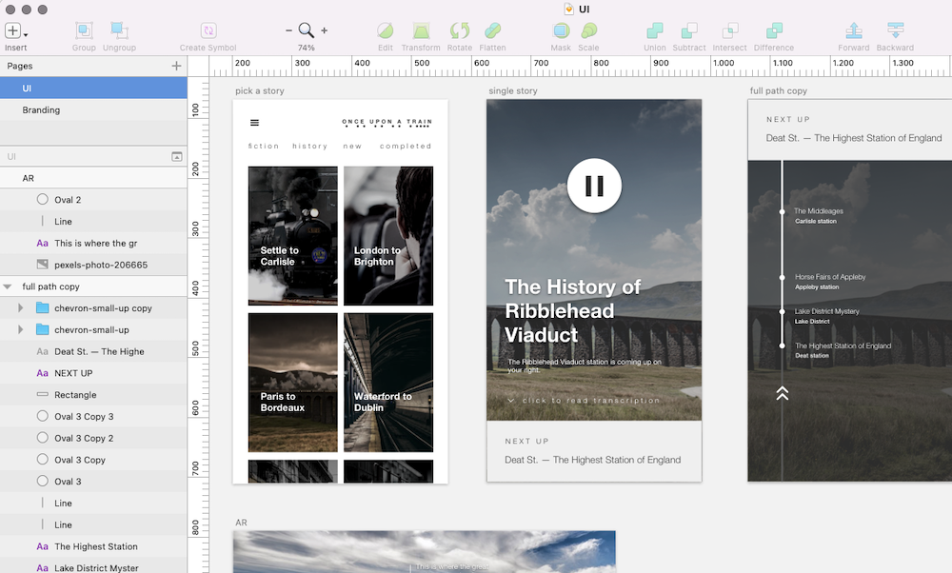Select the 'full path copy' artboard title
The image size is (952, 573).
pyautogui.click(x=779, y=91)
